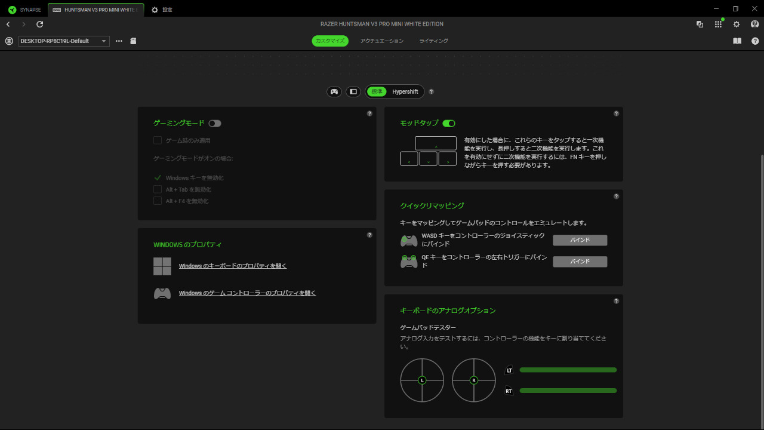The image size is (764, 430).
Task: Select the Hypershift mode option
Action: coord(405,92)
